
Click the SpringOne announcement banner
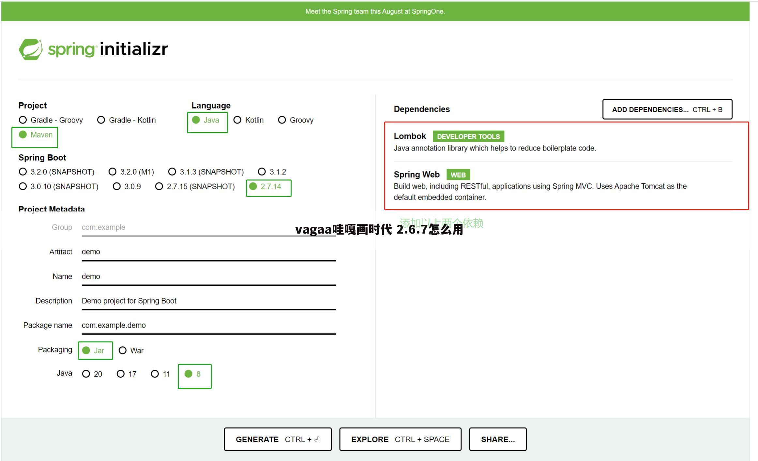click(375, 11)
